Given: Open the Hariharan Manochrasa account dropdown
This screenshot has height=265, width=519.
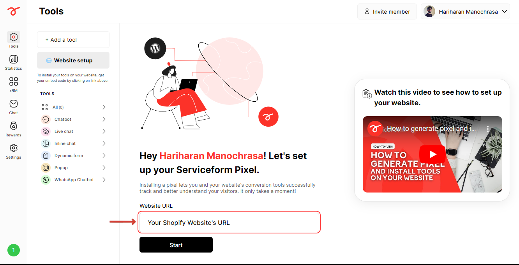Looking at the screenshot, I should tap(465, 12).
